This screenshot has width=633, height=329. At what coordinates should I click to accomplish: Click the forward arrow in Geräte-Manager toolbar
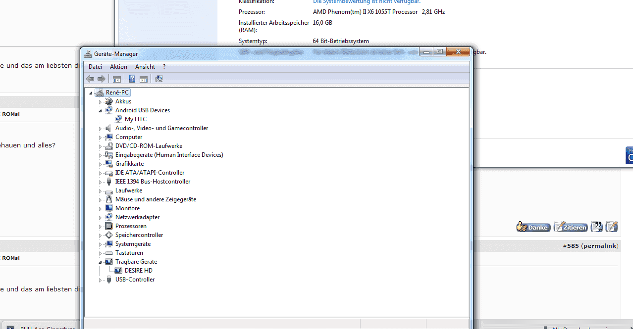point(102,79)
